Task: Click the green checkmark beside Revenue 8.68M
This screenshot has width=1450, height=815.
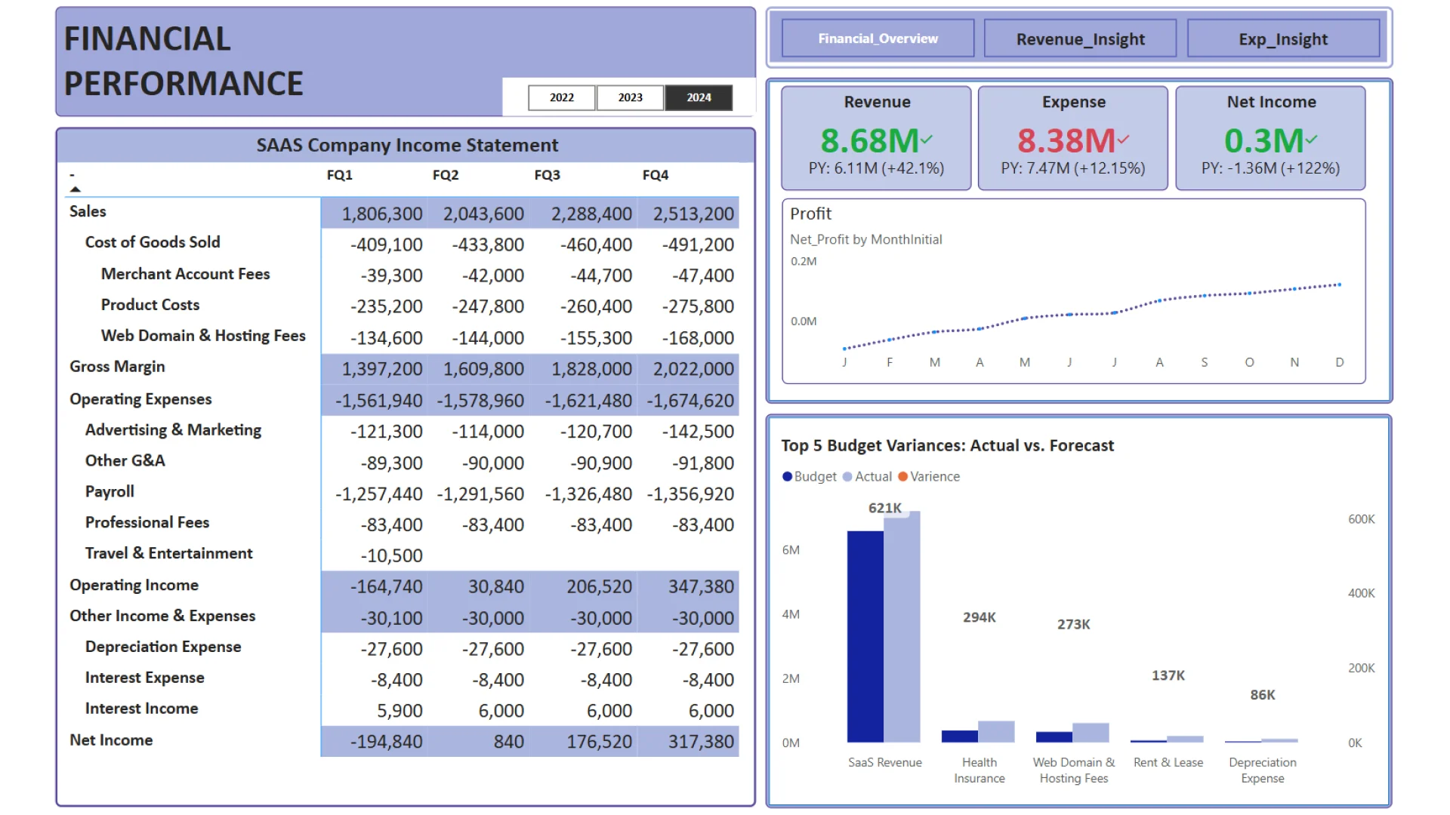Action: (x=927, y=140)
